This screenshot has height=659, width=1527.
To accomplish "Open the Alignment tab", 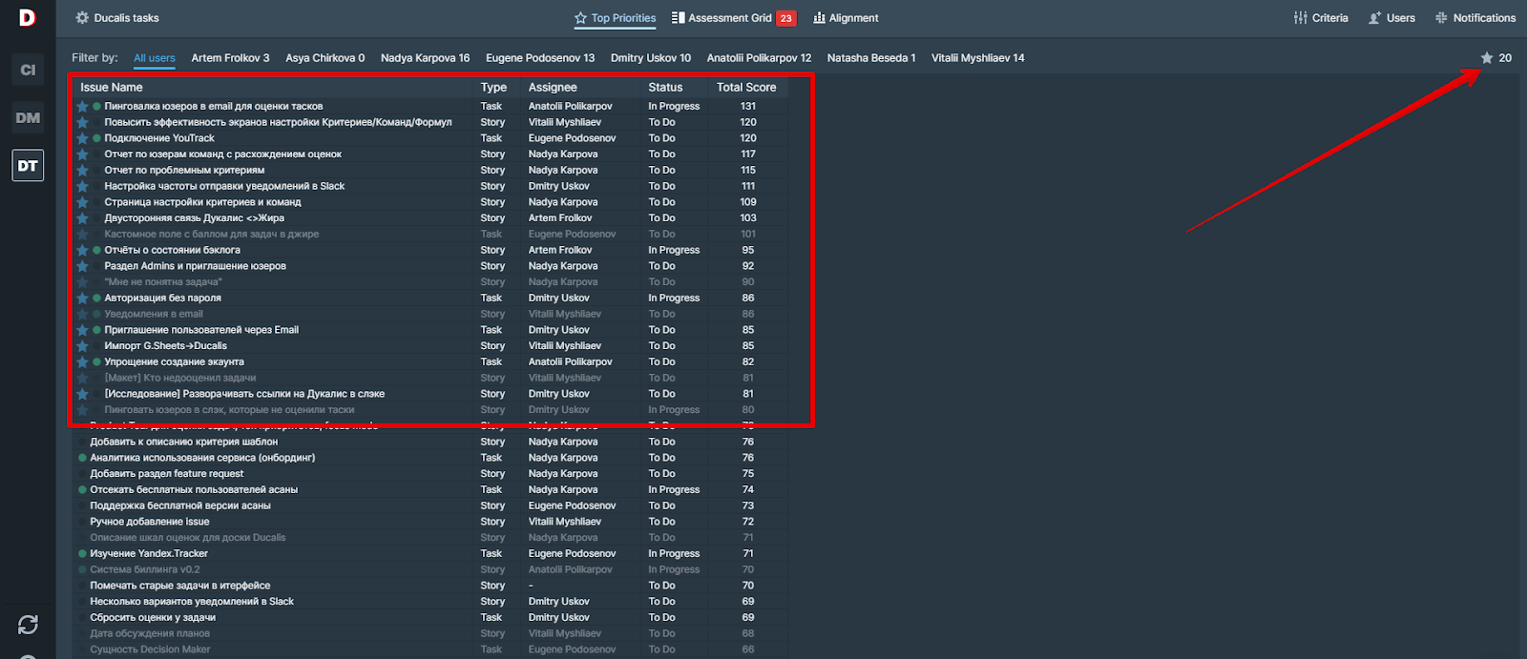I will [x=846, y=18].
